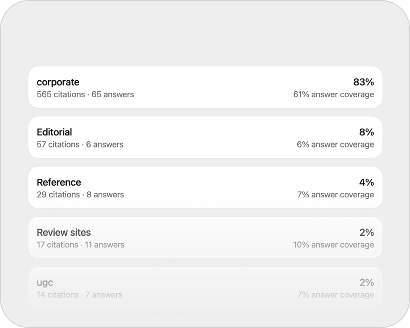The width and height of the screenshot is (410, 328).
Task: Click the Reference heading text
Action: click(x=59, y=182)
